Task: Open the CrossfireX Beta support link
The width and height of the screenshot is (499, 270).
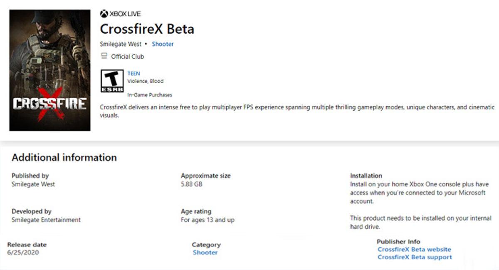Action: click(x=415, y=257)
